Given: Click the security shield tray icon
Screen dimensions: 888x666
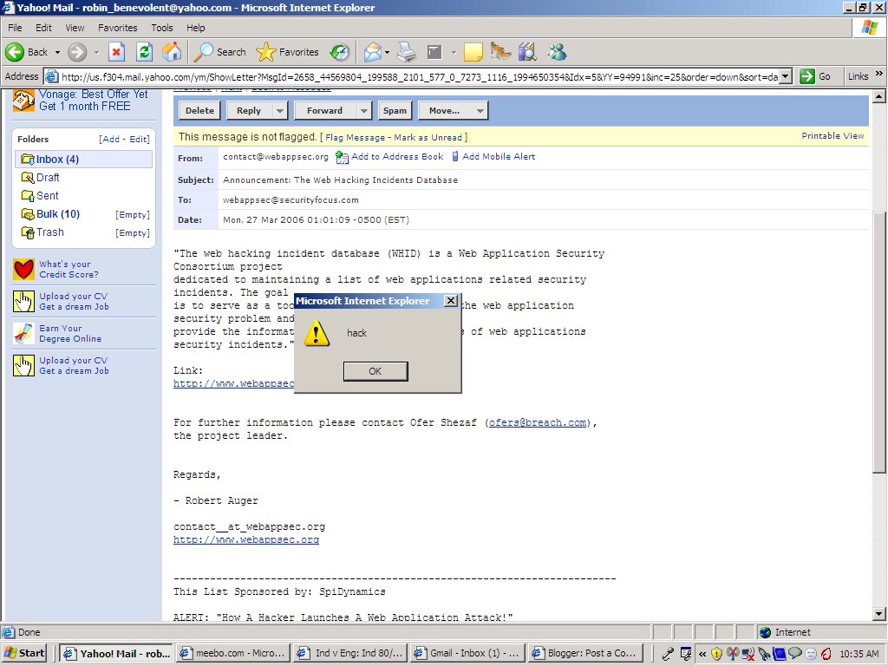Looking at the screenshot, I should pyautogui.click(x=716, y=654).
